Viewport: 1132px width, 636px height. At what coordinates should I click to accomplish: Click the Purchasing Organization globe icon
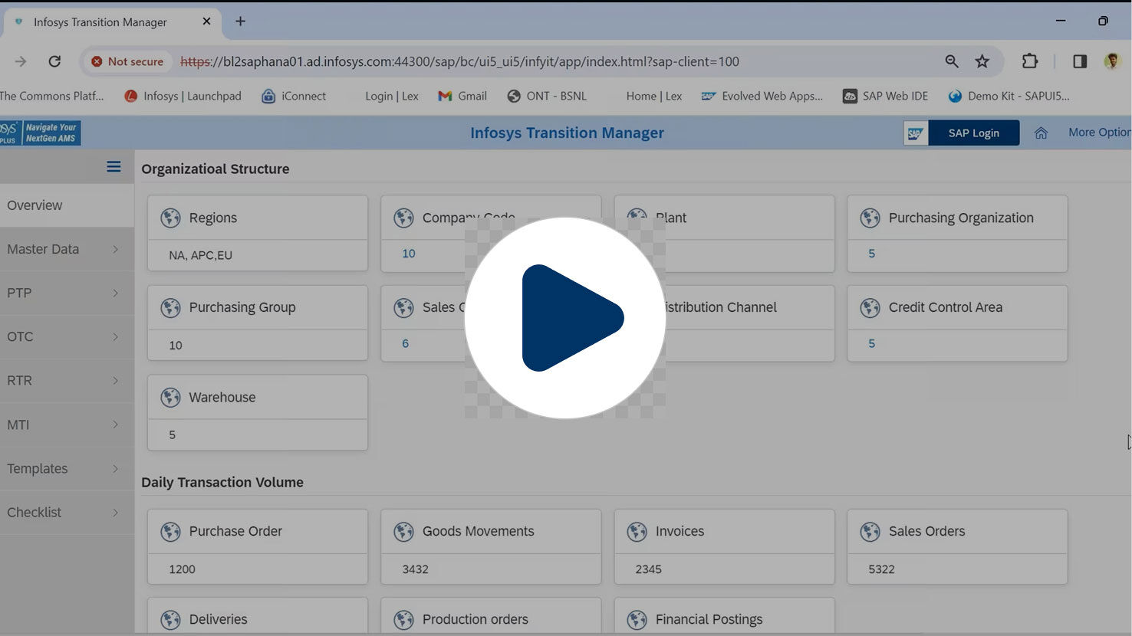(870, 218)
